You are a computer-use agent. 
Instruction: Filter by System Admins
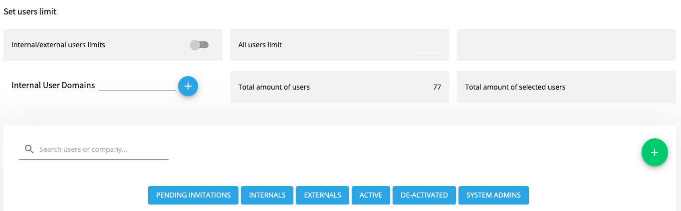point(493,195)
